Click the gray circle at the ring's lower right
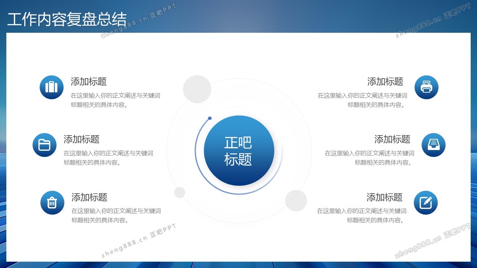 click(296, 201)
